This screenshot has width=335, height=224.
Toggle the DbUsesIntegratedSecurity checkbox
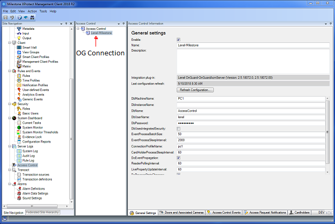click(x=179, y=128)
